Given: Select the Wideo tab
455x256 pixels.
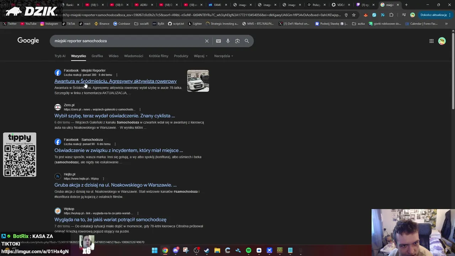Looking at the screenshot, I should click(113, 56).
